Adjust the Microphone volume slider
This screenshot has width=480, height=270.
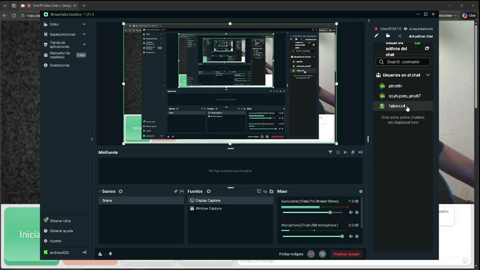point(313,236)
